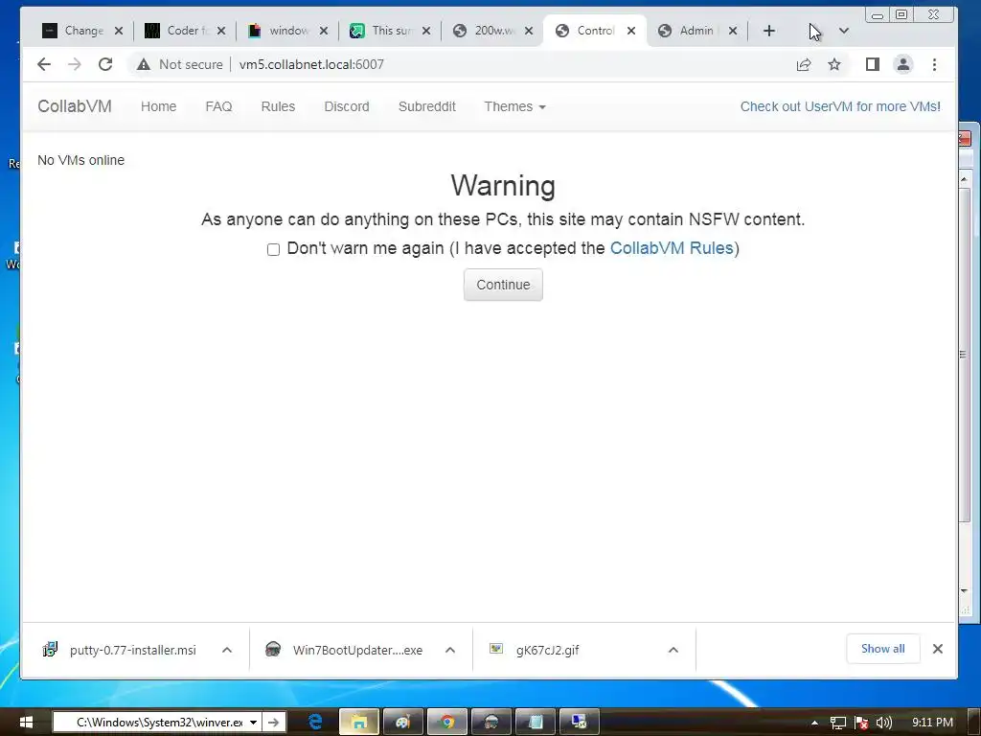Screen dimensions: 981x736
Task: Expand the Themes dropdown
Action: click(x=514, y=106)
